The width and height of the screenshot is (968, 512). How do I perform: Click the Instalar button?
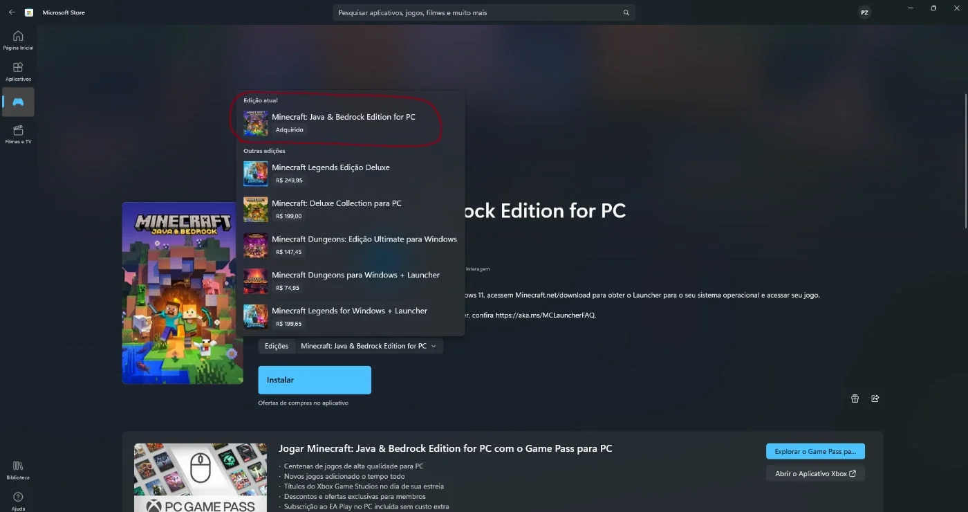pyautogui.click(x=315, y=380)
